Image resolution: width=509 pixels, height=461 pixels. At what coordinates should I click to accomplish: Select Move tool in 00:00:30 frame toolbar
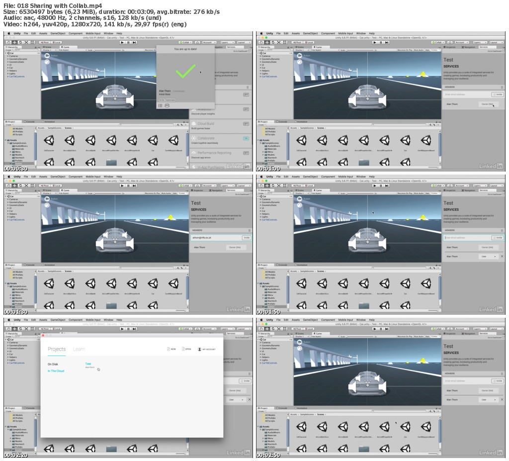14,42
